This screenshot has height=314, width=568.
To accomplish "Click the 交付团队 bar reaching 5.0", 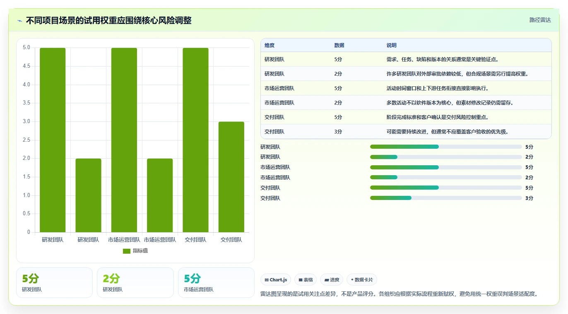I will point(195,140).
